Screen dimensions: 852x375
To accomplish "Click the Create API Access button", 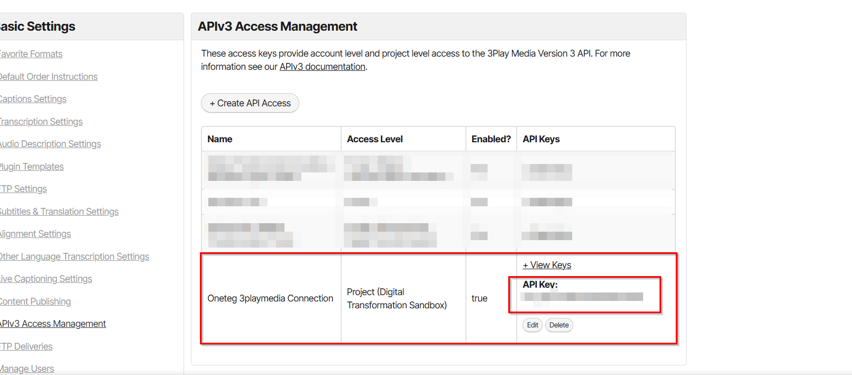I will pos(250,103).
